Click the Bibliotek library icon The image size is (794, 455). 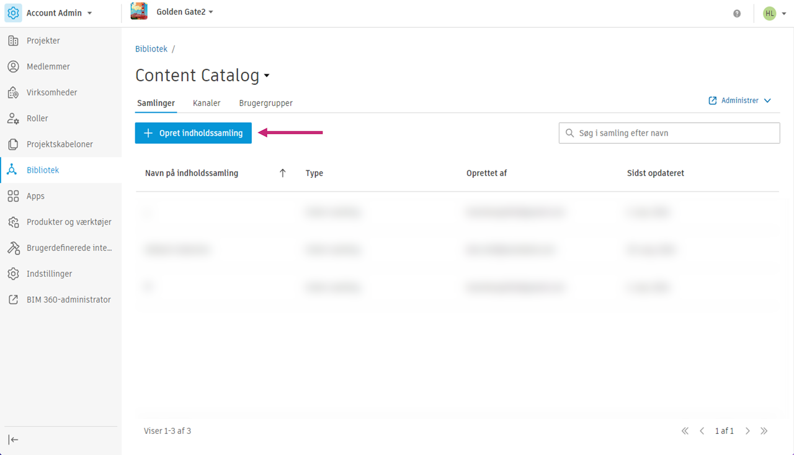click(13, 170)
